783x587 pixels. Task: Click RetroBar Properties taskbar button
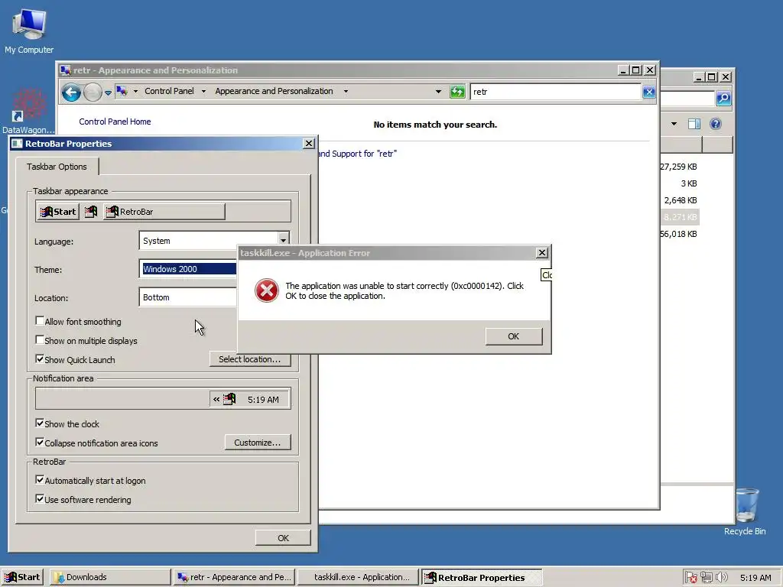[x=482, y=577]
